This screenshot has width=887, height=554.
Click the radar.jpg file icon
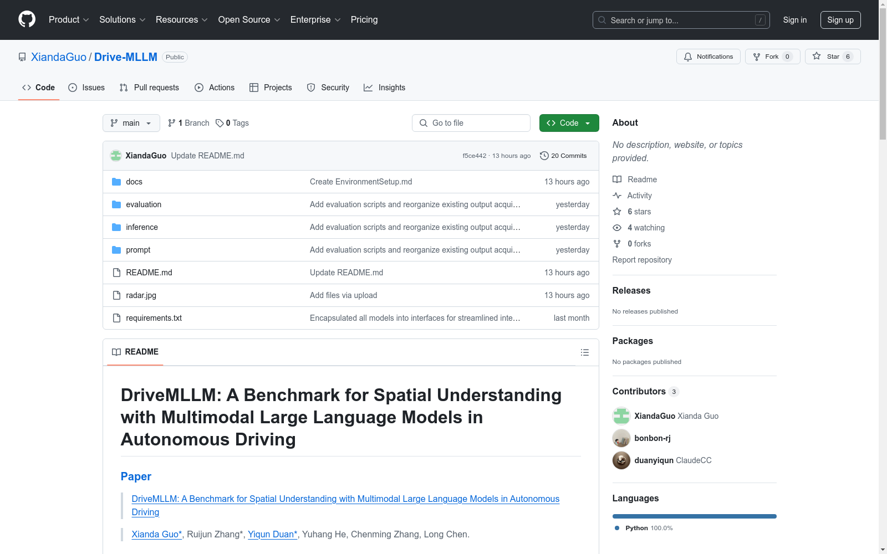click(x=116, y=295)
